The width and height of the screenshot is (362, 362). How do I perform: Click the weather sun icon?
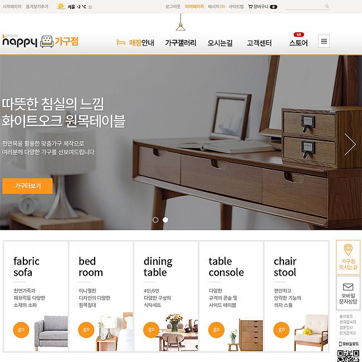(61, 7)
